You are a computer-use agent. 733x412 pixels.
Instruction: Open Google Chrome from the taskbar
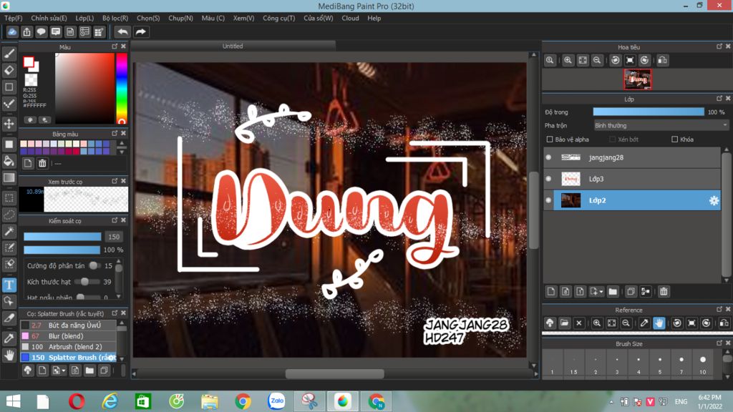click(243, 401)
